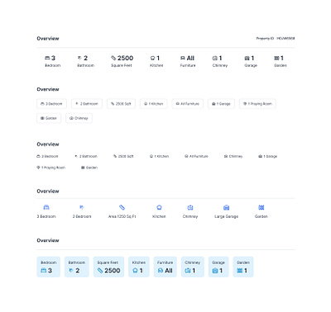331x312 pixels.
Task: Click the large 2500 above the Square Feet caption
Action: [x=125, y=58]
